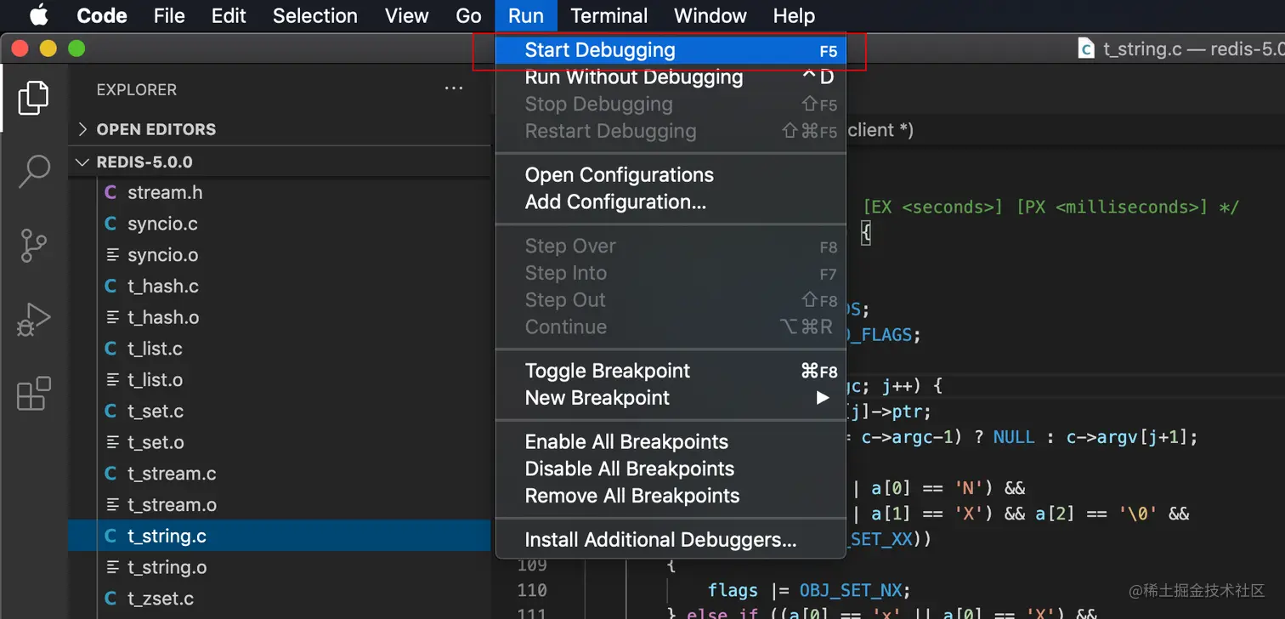Open the Explorer view in activity bar
The image size is (1285, 619).
pyautogui.click(x=33, y=97)
